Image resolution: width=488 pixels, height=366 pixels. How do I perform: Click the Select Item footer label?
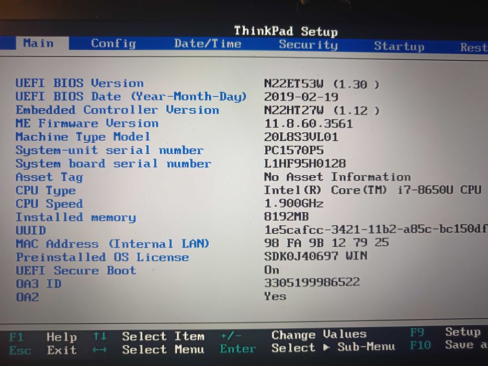(163, 336)
